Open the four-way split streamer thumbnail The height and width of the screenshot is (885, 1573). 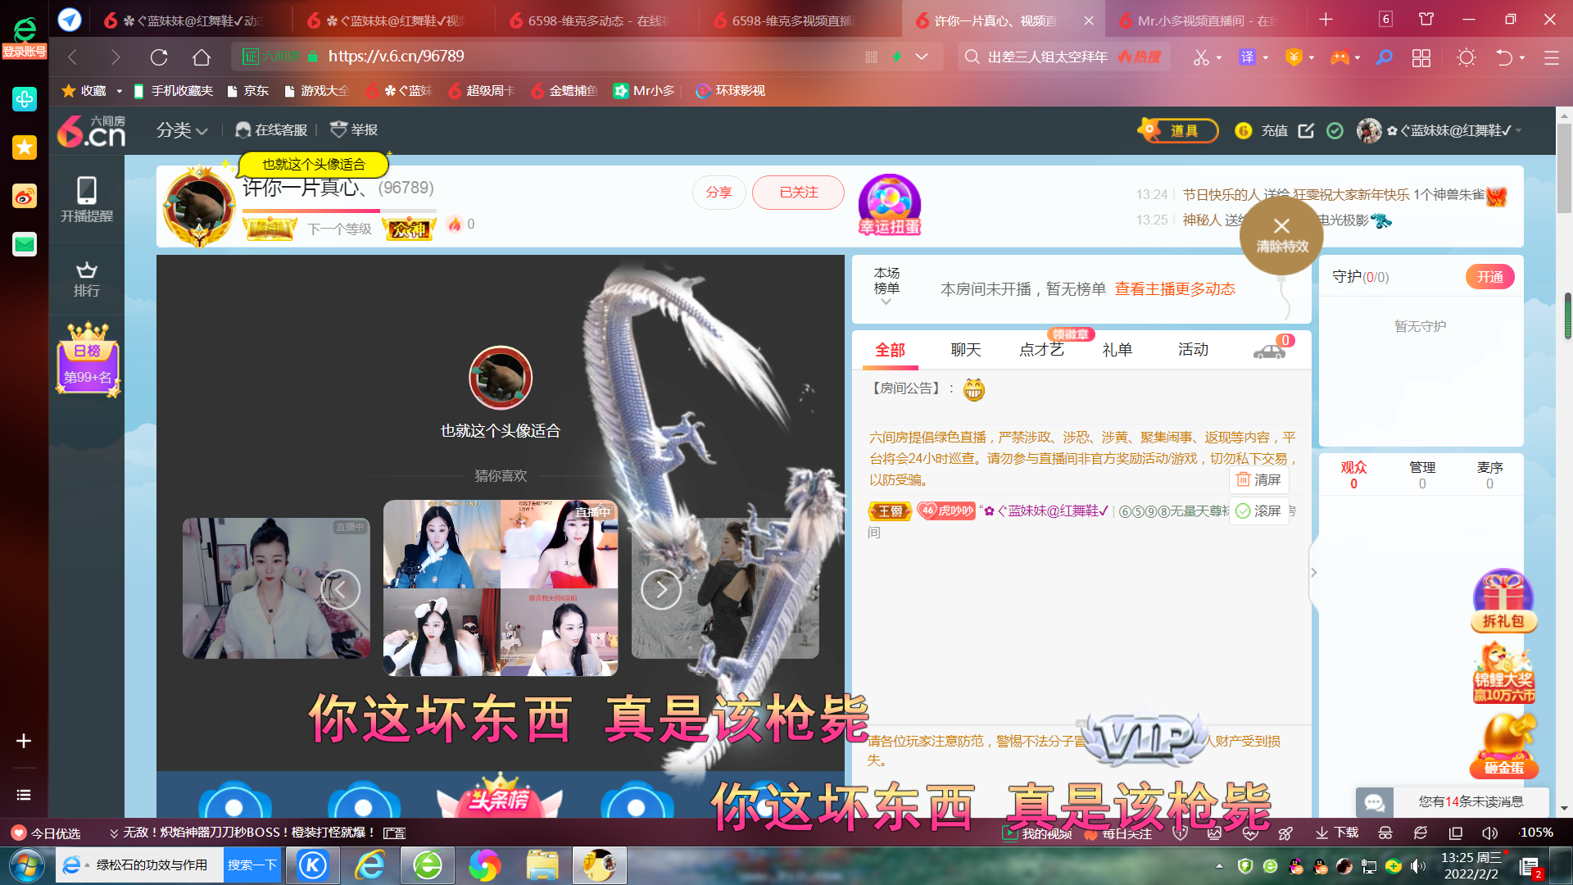pos(500,588)
